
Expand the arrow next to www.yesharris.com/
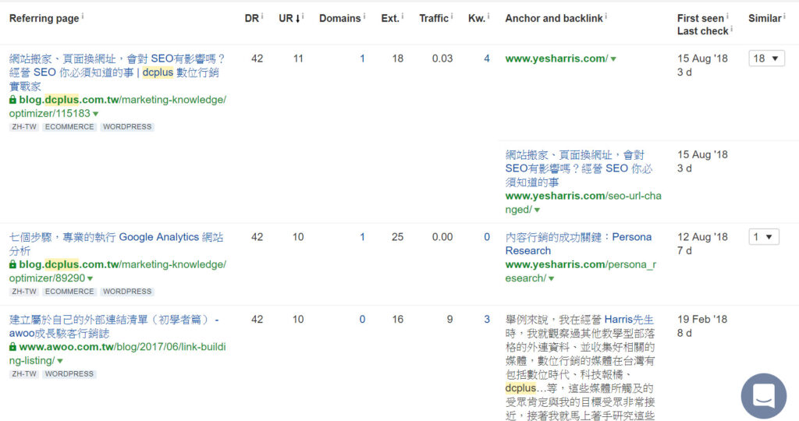pos(613,59)
